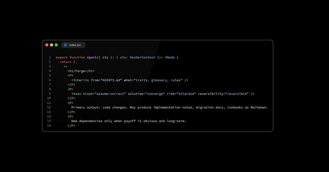Place cursor on the Forge heading text
329x172 pixels.
(x=80, y=71)
